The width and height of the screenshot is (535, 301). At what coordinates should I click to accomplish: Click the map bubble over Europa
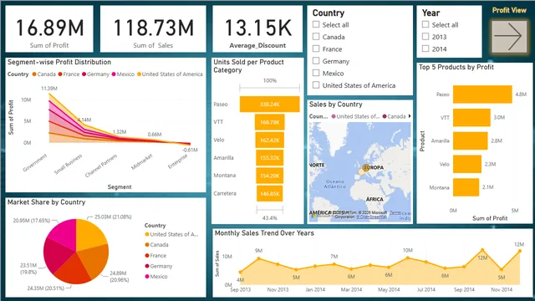(366, 167)
